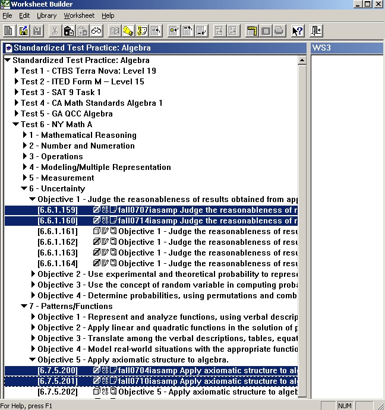Collapse the root Standardized Test Practice node
The image size is (385, 410).
tap(8, 61)
